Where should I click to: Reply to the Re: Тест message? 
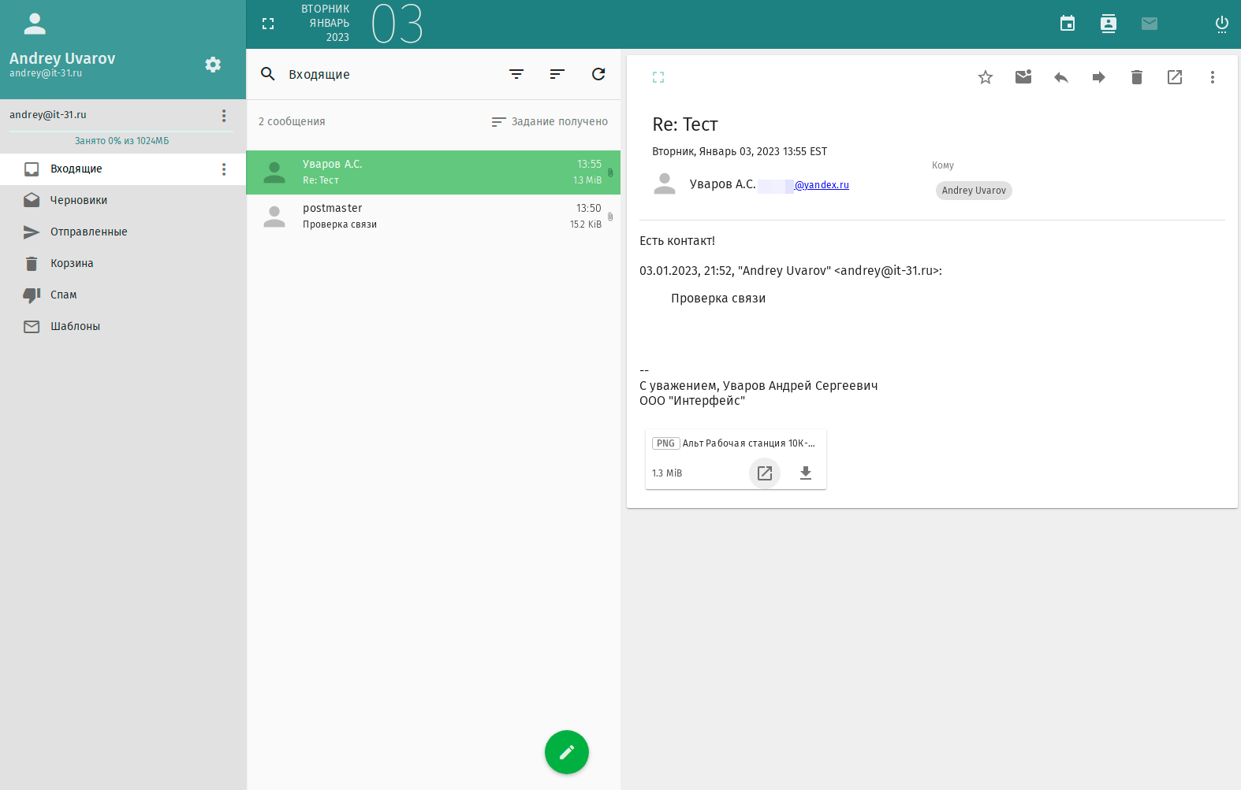pos(1061,77)
